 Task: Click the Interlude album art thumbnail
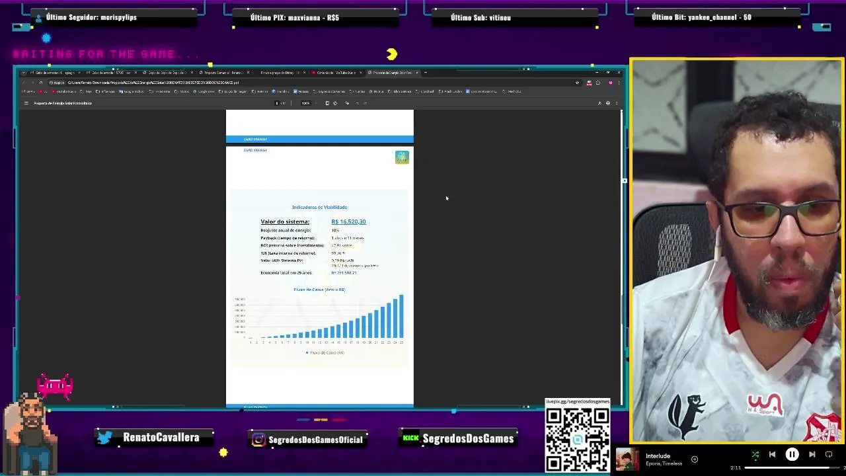tap(627, 460)
